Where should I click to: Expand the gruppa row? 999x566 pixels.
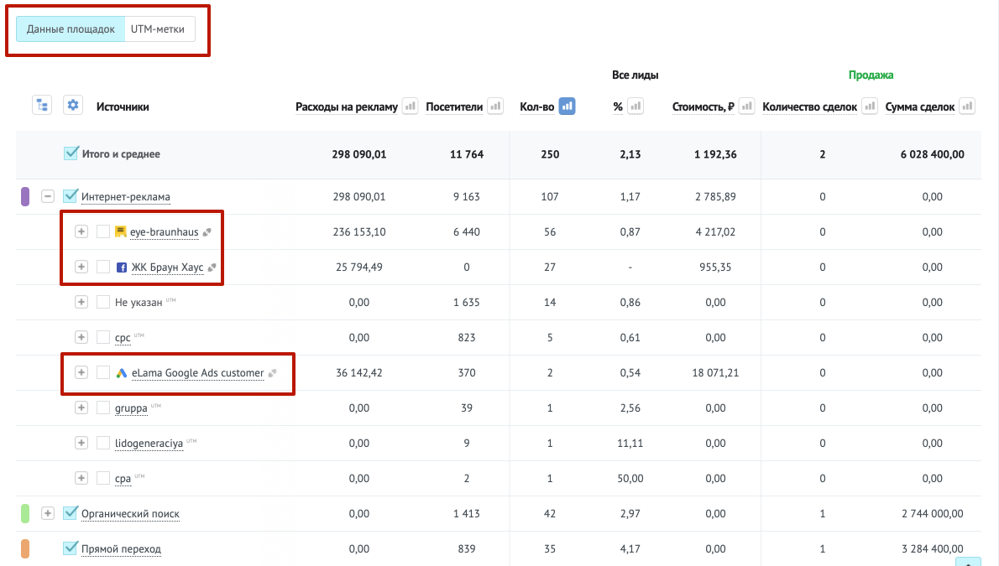point(81,408)
